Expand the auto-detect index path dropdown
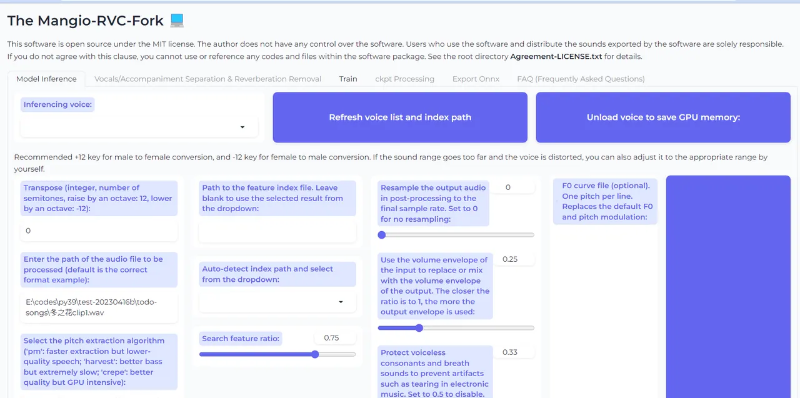800x398 pixels. pyautogui.click(x=277, y=302)
